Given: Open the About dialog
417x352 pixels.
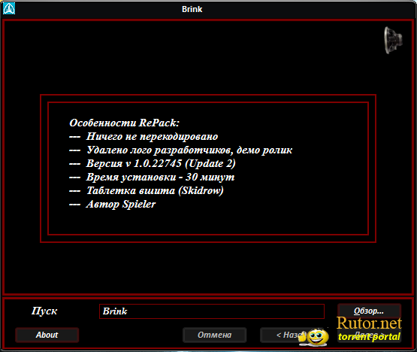Looking at the screenshot, I should (x=47, y=335).
